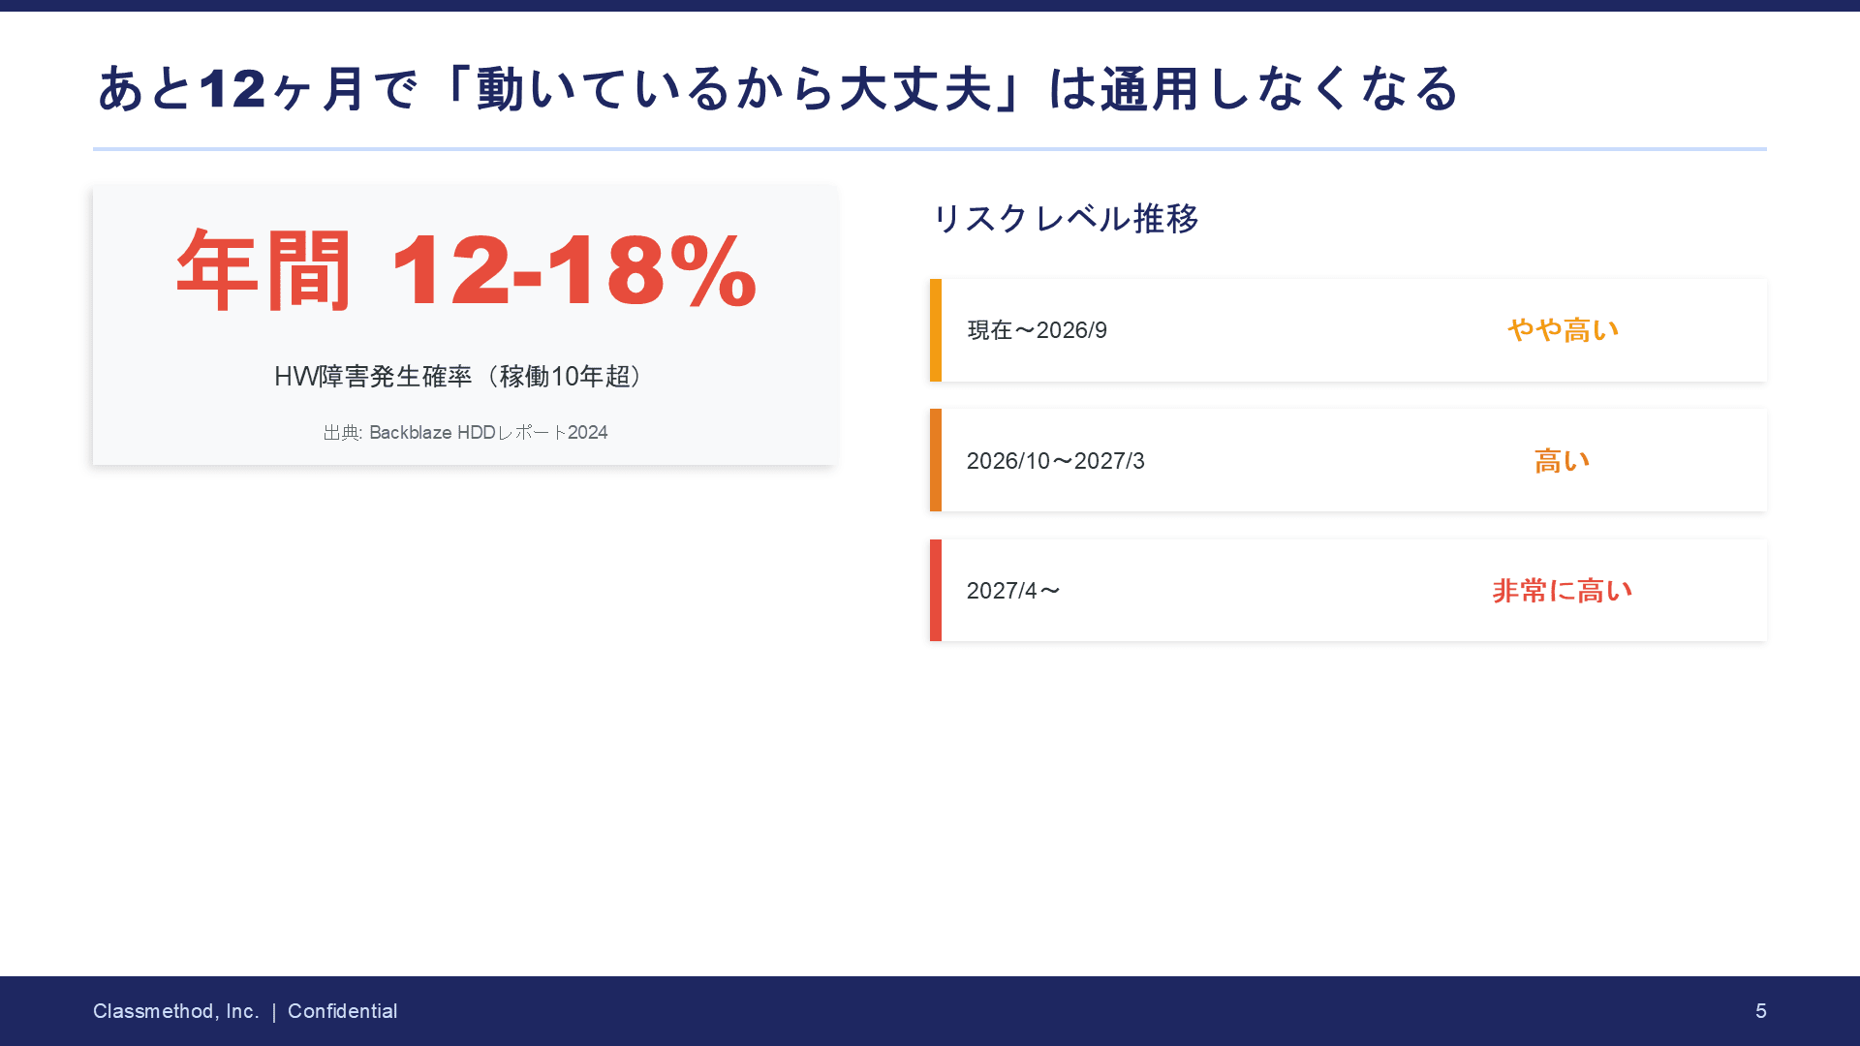Click the 'Confidential' footer text
Image resolution: width=1860 pixels, height=1046 pixels.
tap(342, 1011)
